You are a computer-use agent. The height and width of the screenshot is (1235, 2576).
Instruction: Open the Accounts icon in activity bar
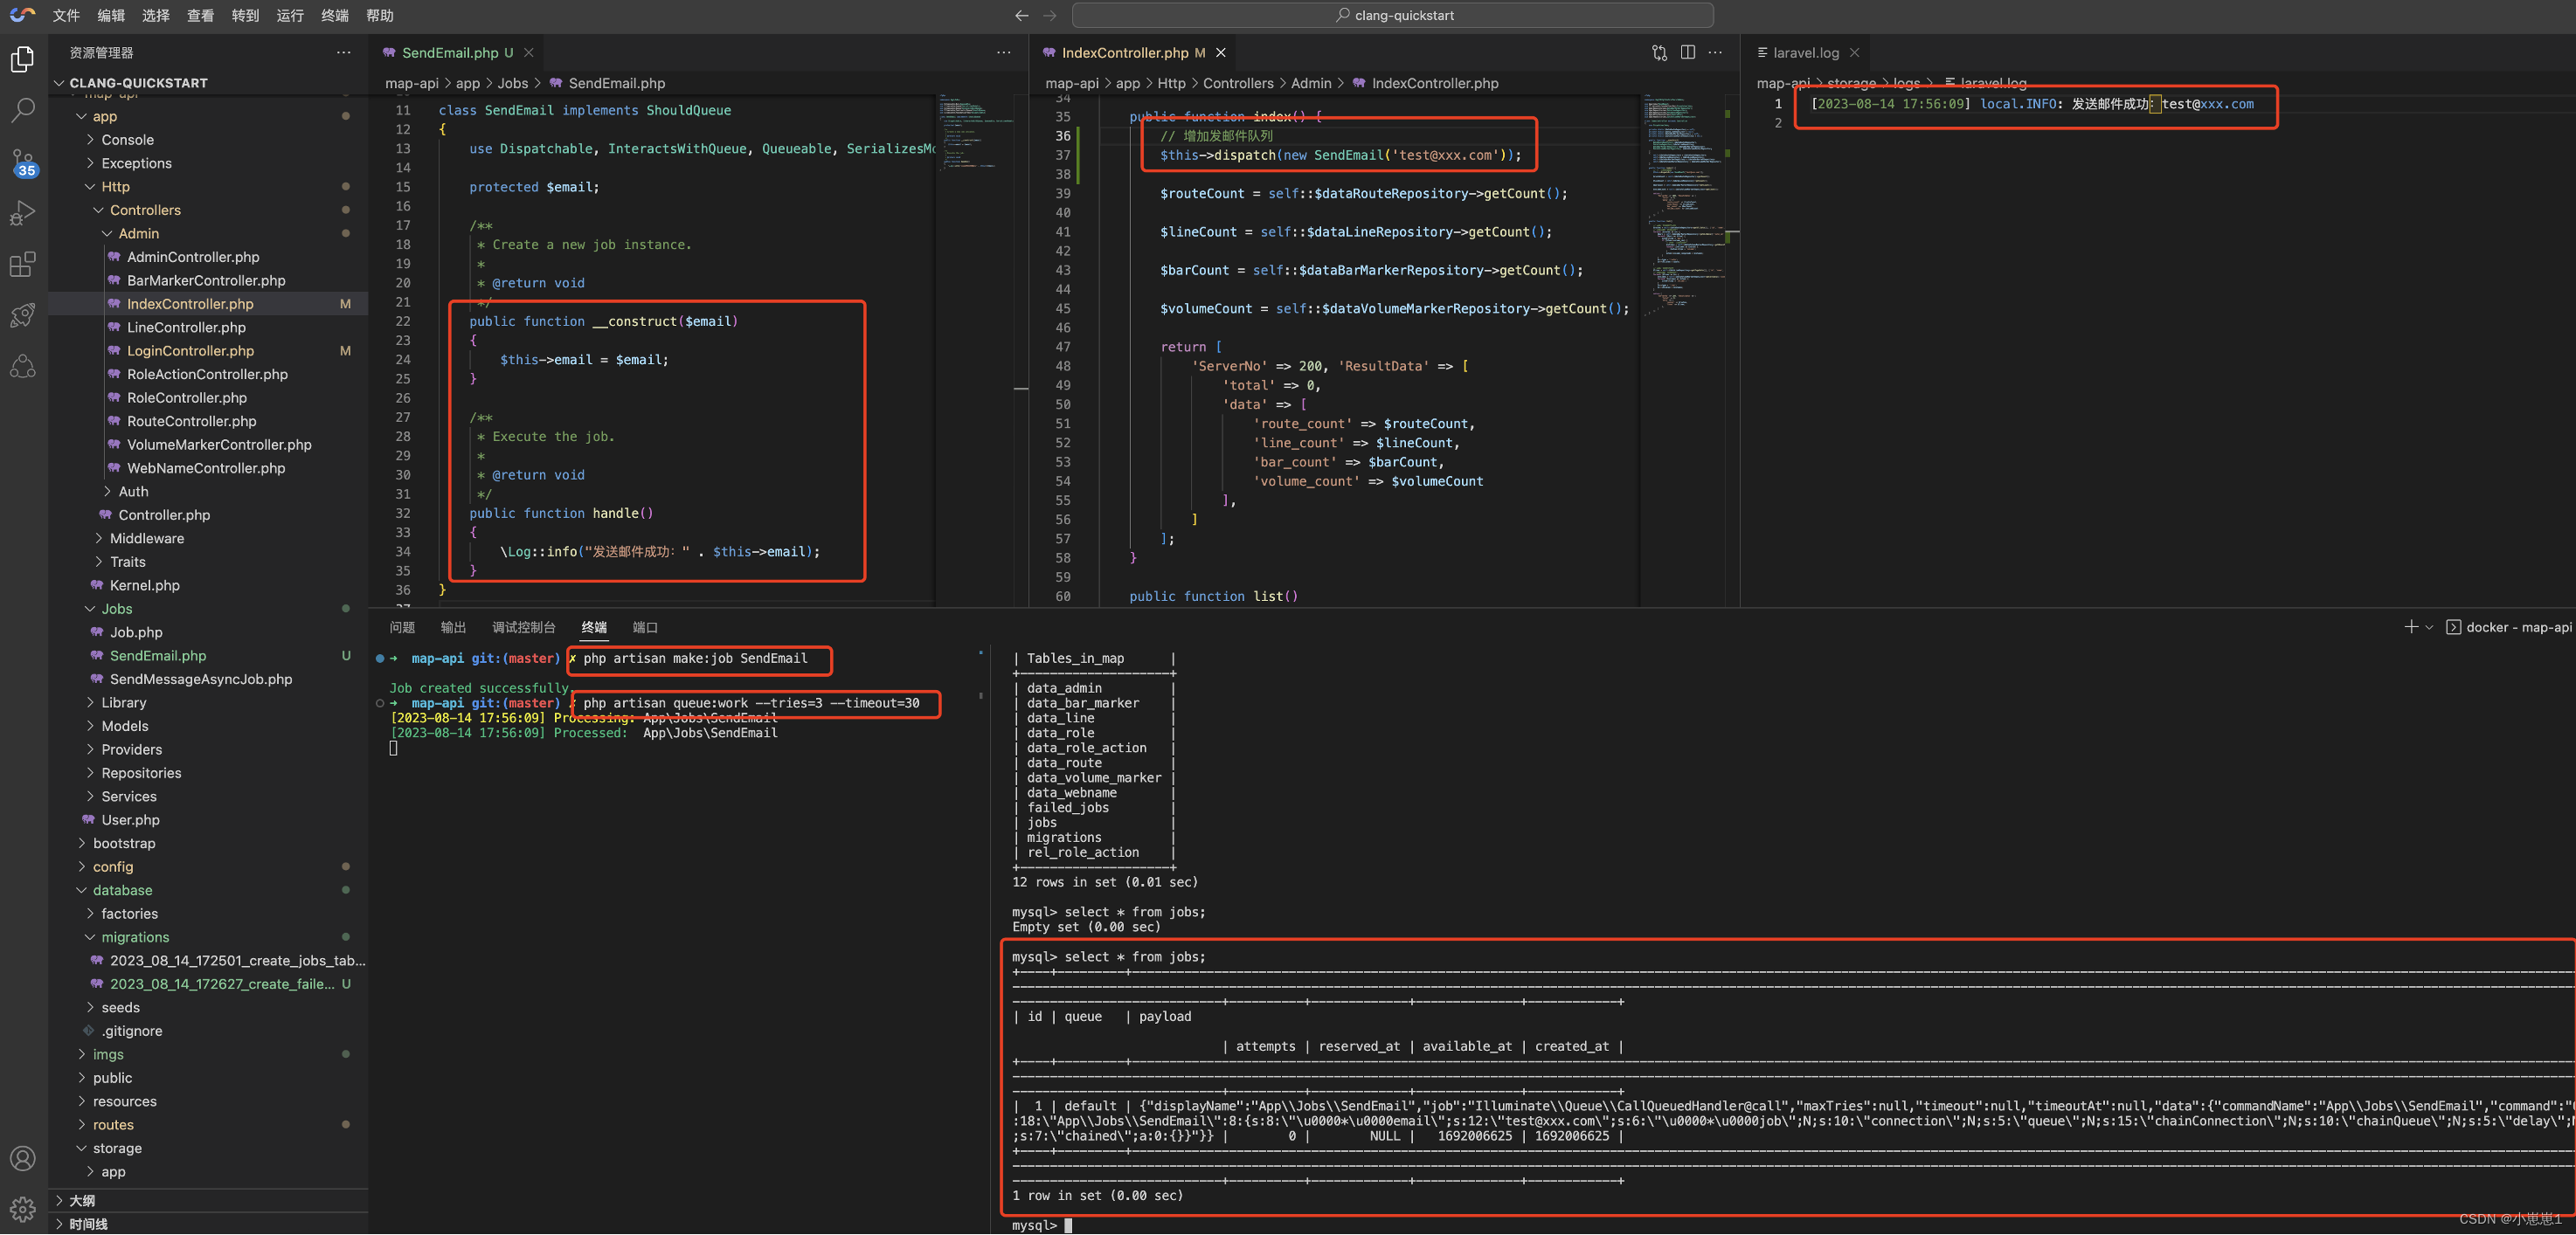pos(23,1159)
